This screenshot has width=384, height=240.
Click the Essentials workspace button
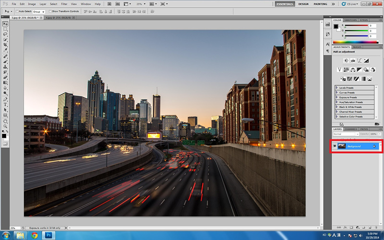[x=285, y=4]
